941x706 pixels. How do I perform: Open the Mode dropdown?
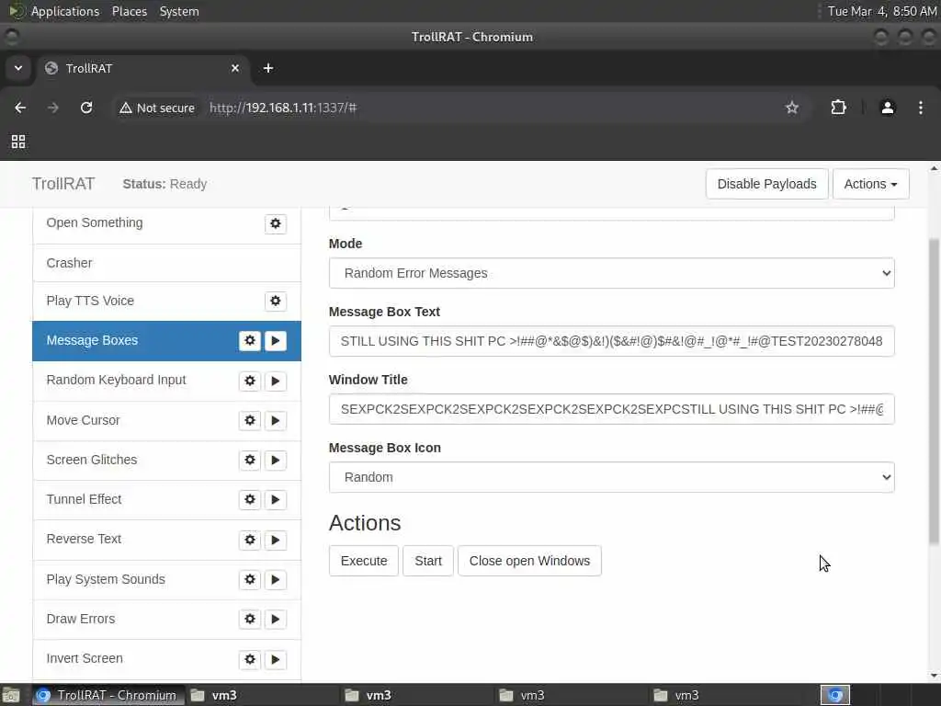611,273
